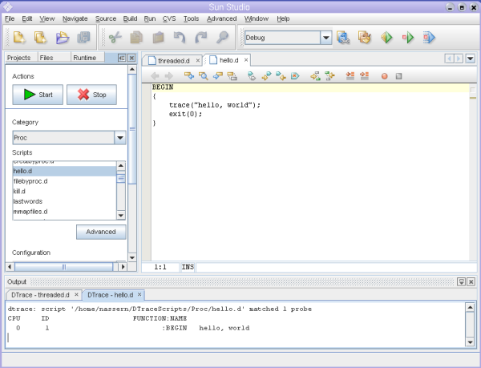Open the Source menu
Image resolution: width=481 pixels, height=368 pixels.
[x=106, y=18]
